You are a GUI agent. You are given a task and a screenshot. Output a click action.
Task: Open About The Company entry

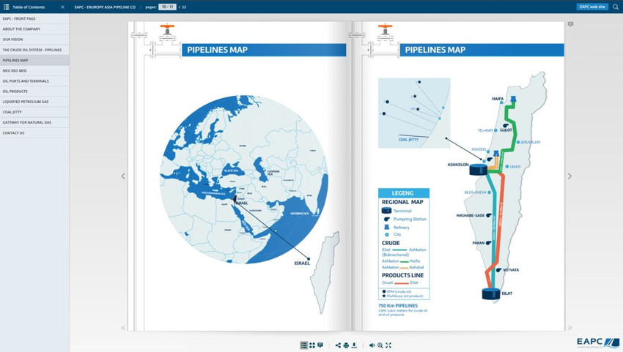coord(34,29)
